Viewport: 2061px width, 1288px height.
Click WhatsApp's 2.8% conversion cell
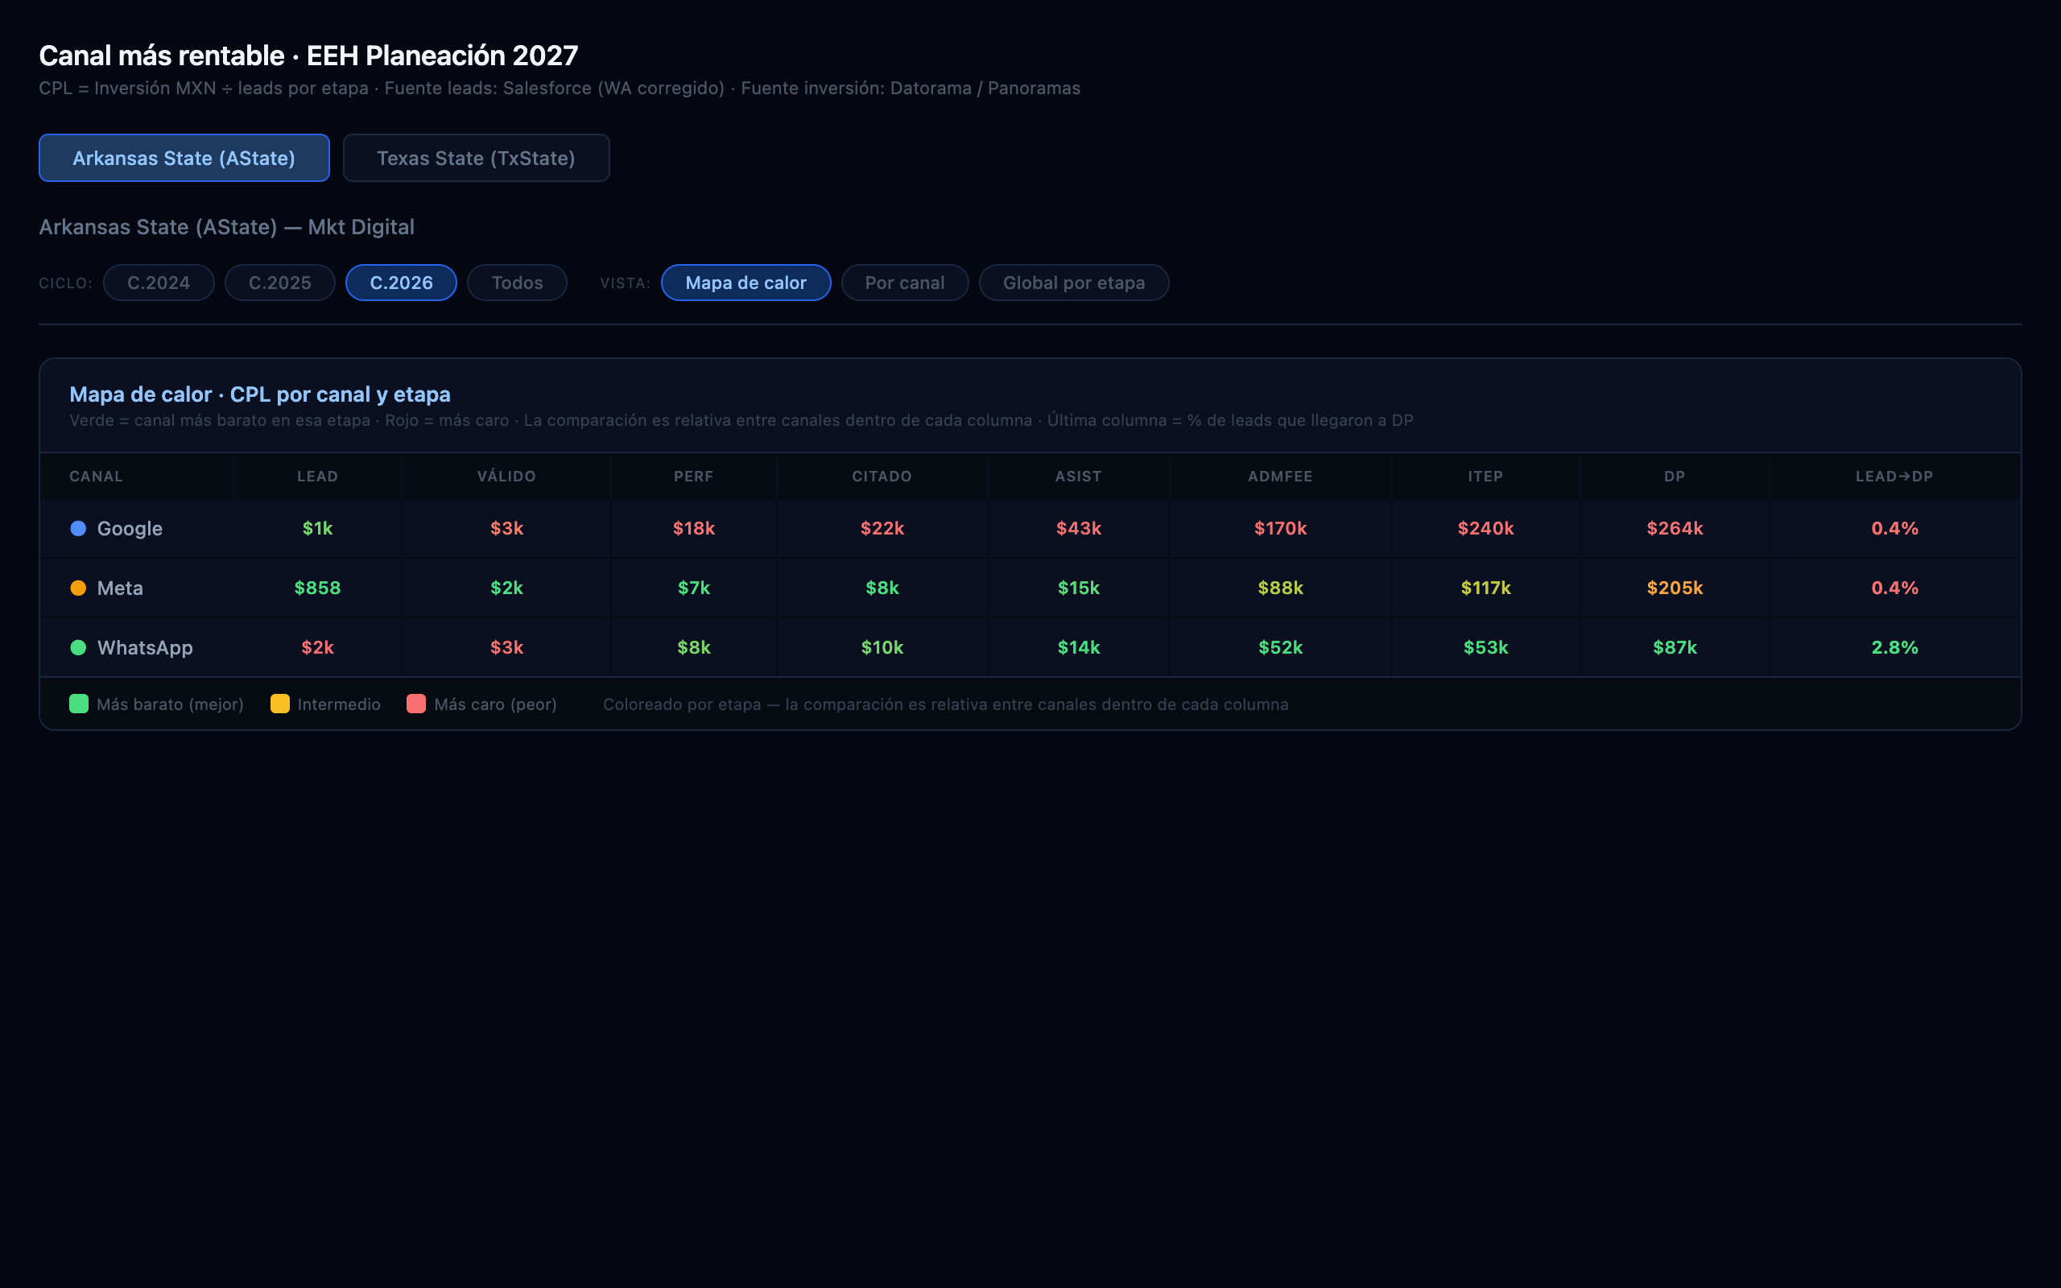[x=1894, y=647]
